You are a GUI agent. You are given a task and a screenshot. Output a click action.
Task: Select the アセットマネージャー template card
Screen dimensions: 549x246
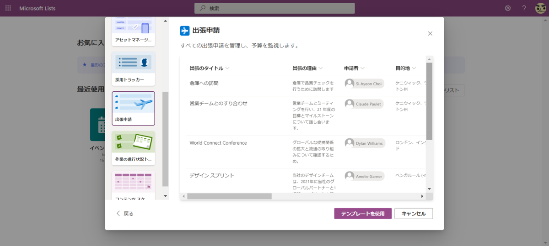(133, 32)
